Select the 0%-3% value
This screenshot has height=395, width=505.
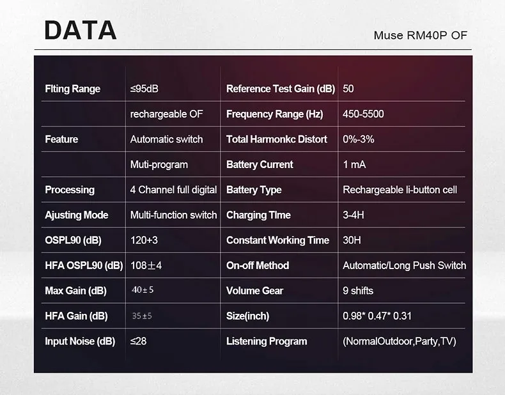[x=359, y=139]
